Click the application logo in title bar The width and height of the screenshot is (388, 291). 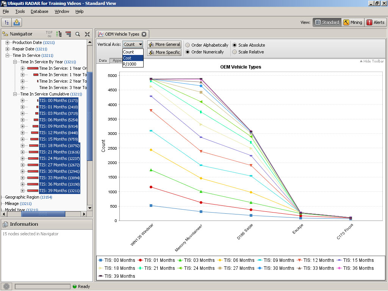pyautogui.click(x=3, y=3)
